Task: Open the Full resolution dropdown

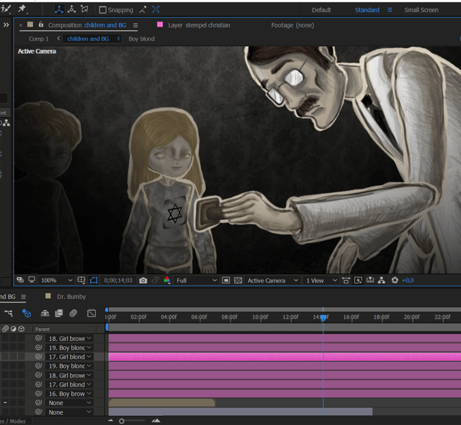Action: 196,280
